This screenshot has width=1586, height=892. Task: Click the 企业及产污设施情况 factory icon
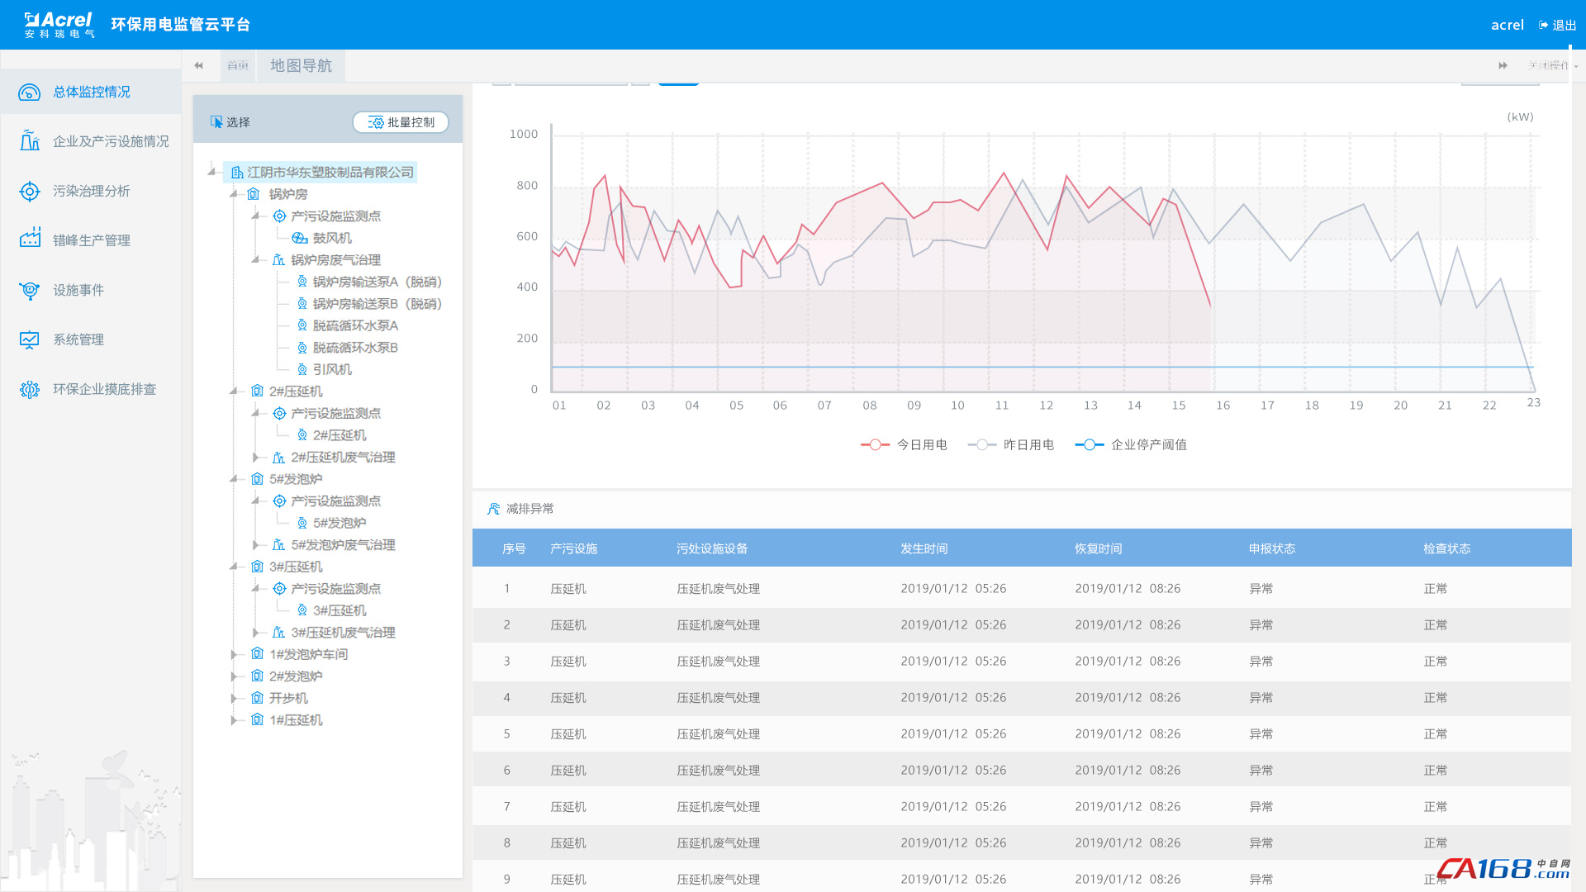pyautogui.click(x=30, y=140)
